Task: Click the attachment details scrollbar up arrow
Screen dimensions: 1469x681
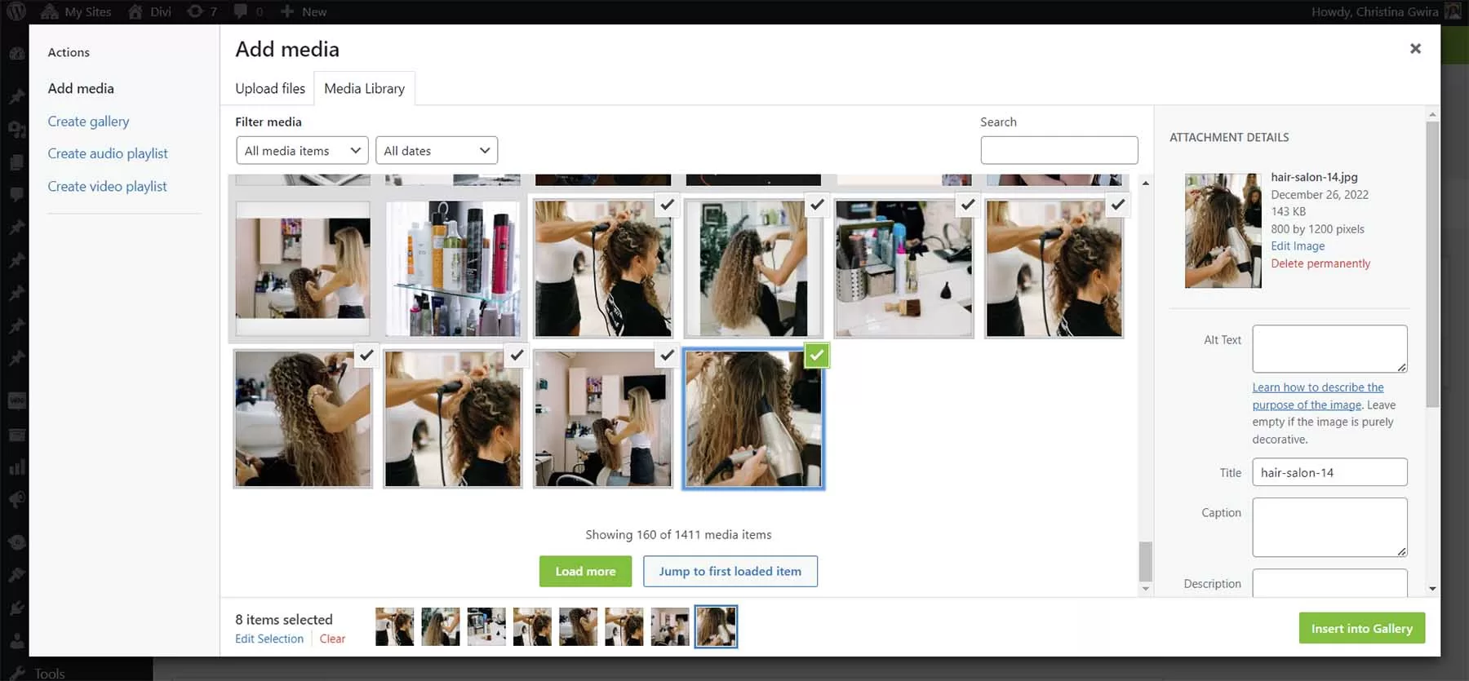Action: coord(1432,114)
